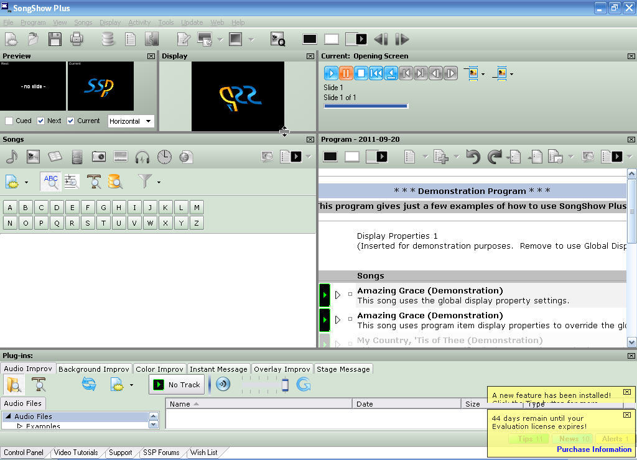Open the new song icon dropdown arrow
Viewport: 637px width, 460px height.
point(26,182)
